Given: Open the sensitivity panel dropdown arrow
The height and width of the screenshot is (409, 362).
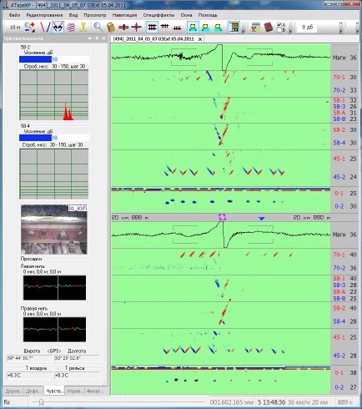Looking at the screenshot, I should (90, 38).
